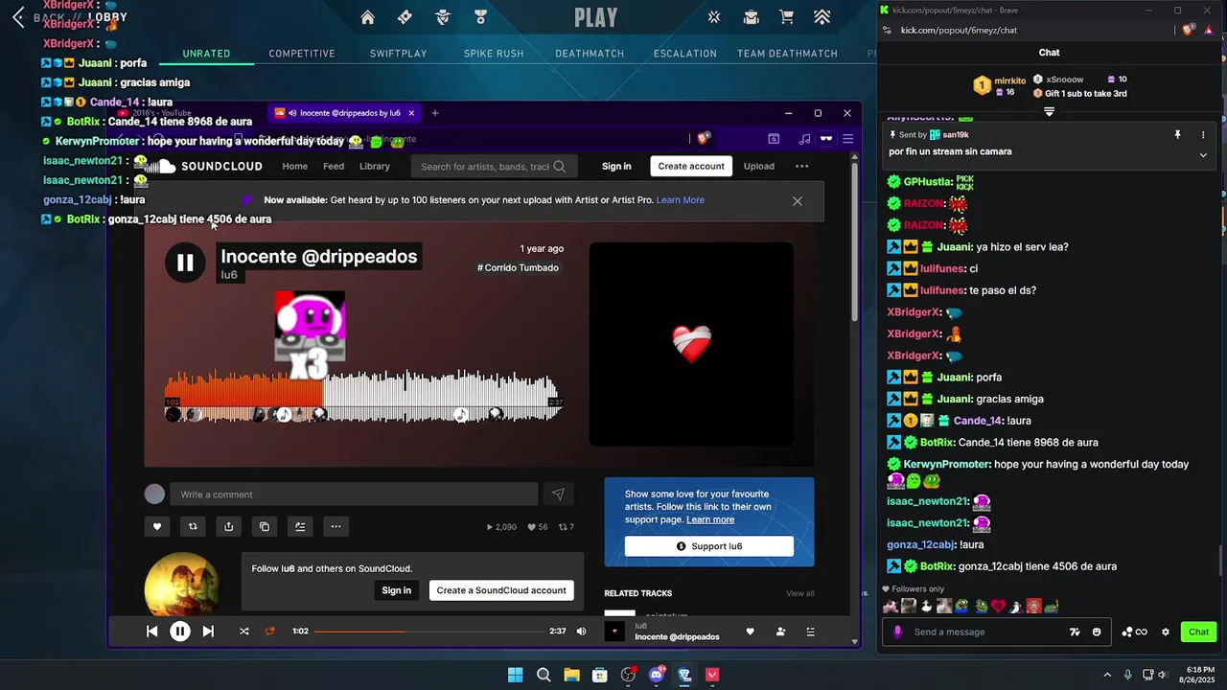Expand leaderboard arrow below gift ranking

click(1049, 112)
